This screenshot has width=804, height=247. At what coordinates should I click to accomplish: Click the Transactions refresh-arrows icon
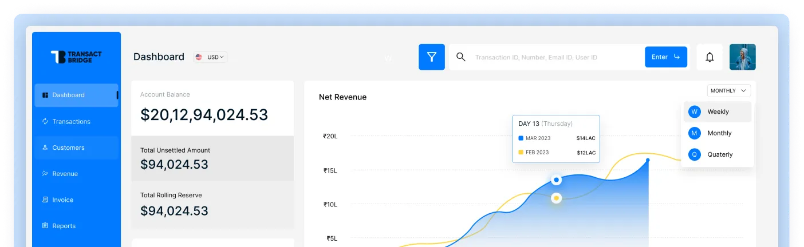(45, 121)
